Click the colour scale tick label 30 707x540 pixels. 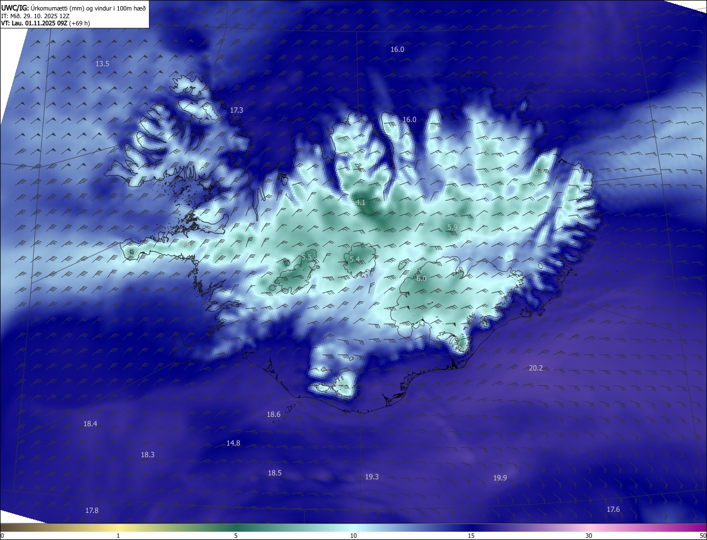click(589, 536)
